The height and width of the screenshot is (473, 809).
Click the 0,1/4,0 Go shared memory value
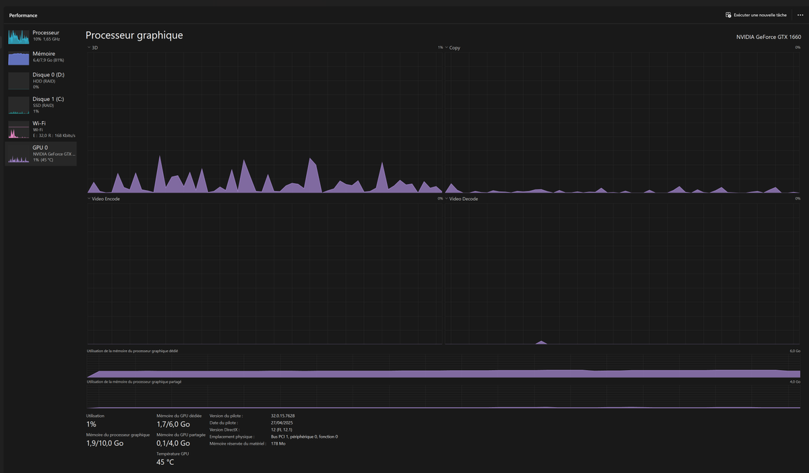[173, 443]
